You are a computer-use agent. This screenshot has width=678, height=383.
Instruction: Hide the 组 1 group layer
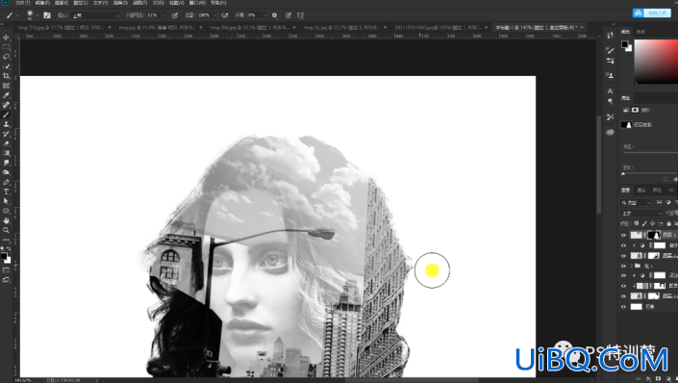click(623, 266)
